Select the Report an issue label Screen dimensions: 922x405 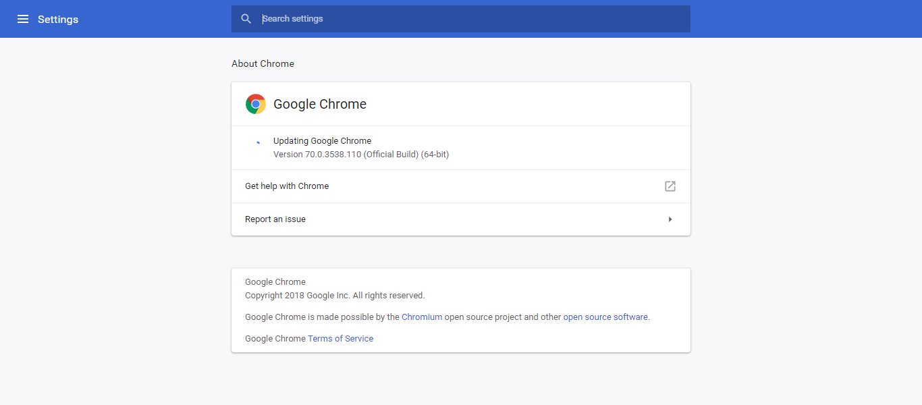pyautogui.click(x=275, y=219)
